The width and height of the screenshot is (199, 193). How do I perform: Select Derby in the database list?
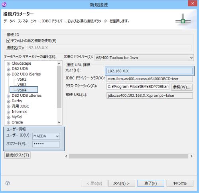17,101
